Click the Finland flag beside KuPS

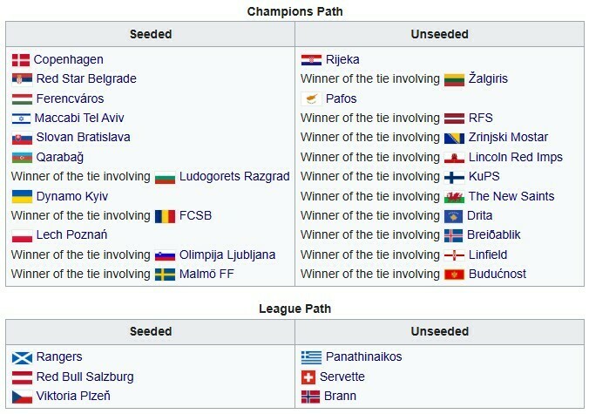(x=453, y=177)
